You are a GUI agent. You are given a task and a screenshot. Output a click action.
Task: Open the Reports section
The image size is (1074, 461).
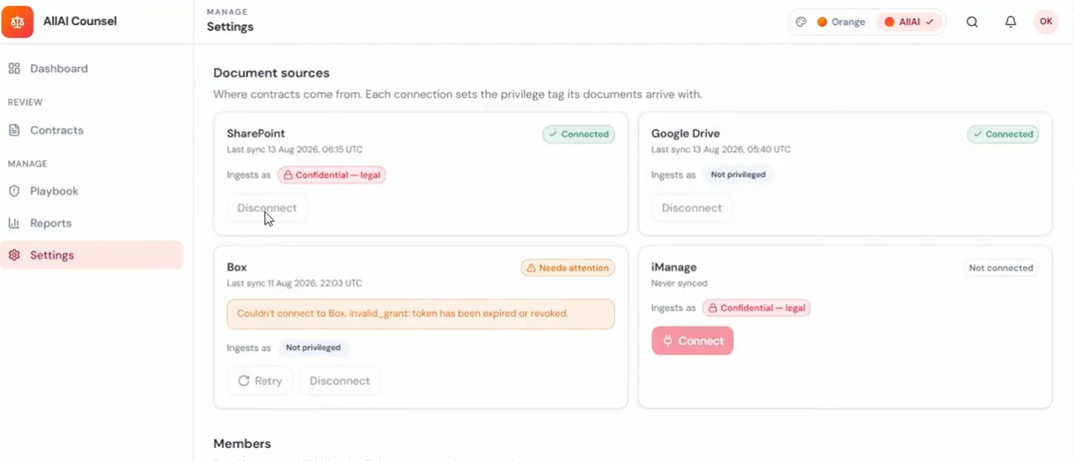[92, 223]
